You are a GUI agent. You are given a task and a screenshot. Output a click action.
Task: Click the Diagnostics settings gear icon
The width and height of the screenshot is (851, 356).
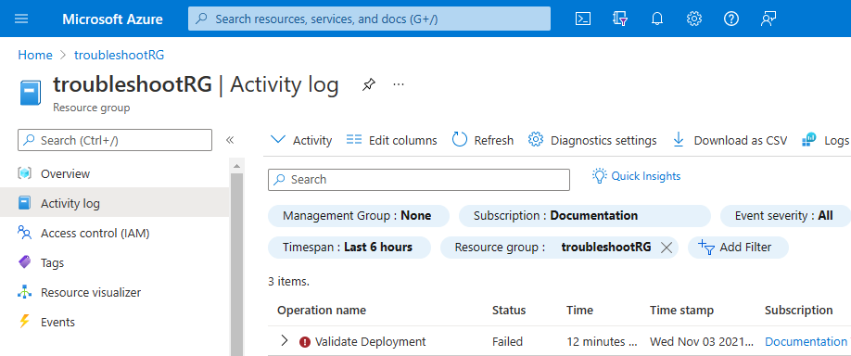point(536,140)
